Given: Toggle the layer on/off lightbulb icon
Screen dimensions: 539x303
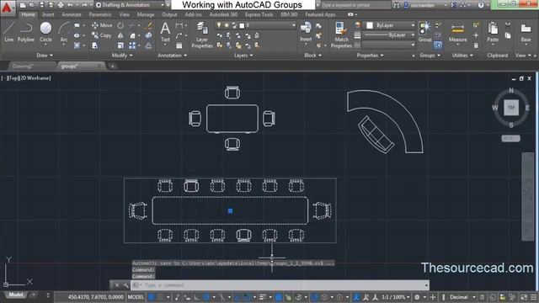Looking at the screenshot, I should (219, 25).
